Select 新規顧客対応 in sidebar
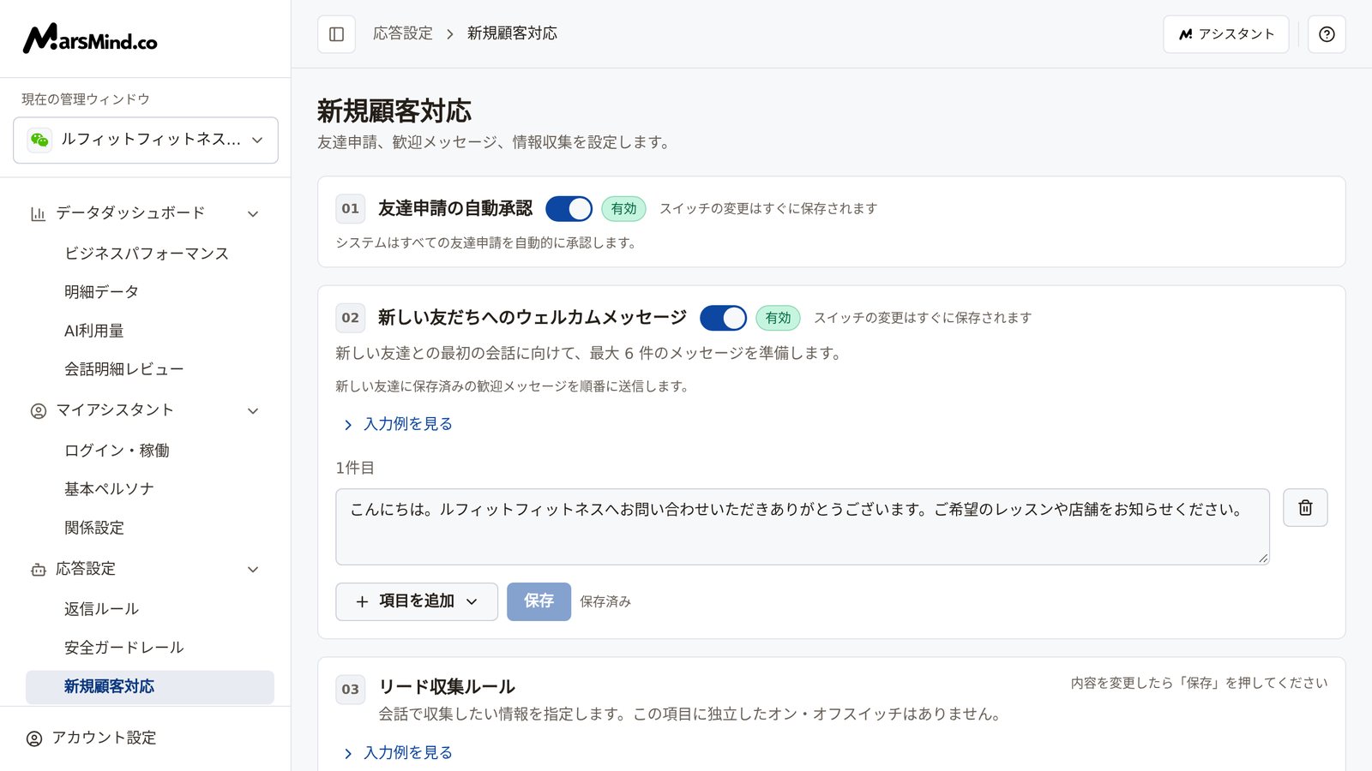Viewport: 1372px width, 771px height. (150, 687)
